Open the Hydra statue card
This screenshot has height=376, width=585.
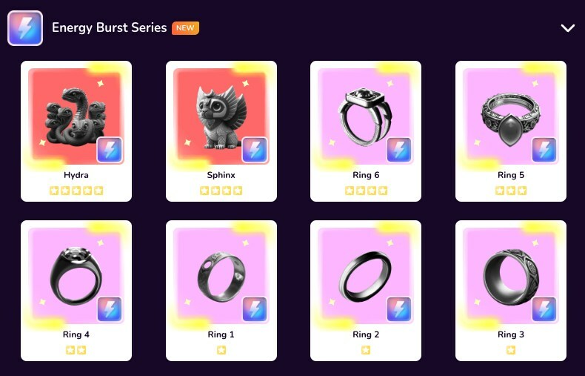pos(76,131)
